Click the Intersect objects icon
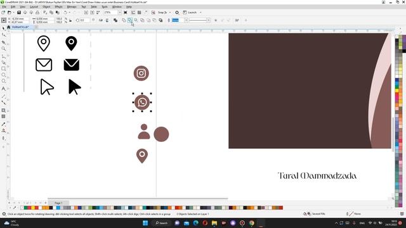Screen dimensions: 406x228 point(136,20)
